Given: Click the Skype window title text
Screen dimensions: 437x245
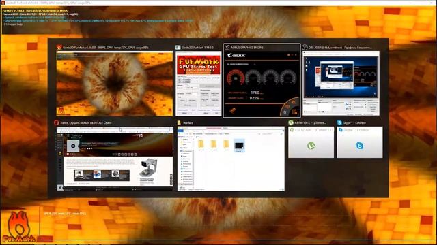Looking at the screenshot, I should pos(355,122).
